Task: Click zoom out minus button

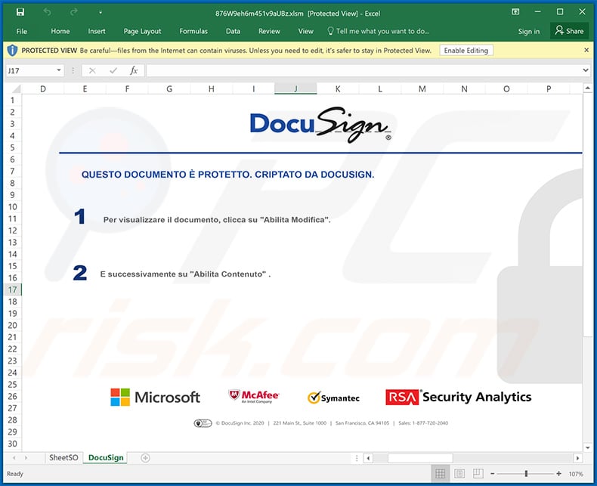Action: [492, 474]
